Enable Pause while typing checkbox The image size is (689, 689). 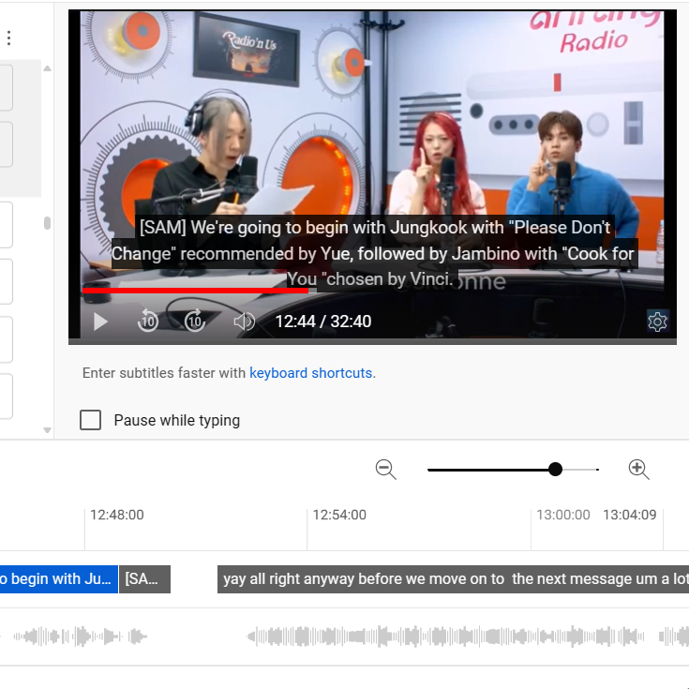coord(90,420)
